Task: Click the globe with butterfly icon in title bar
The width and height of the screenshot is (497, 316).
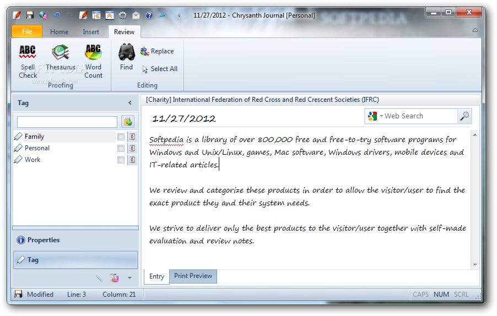Action: [x=43, y=15]
